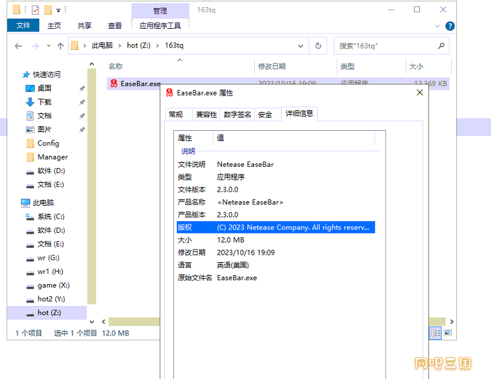The width and height of the screenshot is (491, 379).
Task: Open the 兼容性 properties tab
Action: click(x=207, y=115)
